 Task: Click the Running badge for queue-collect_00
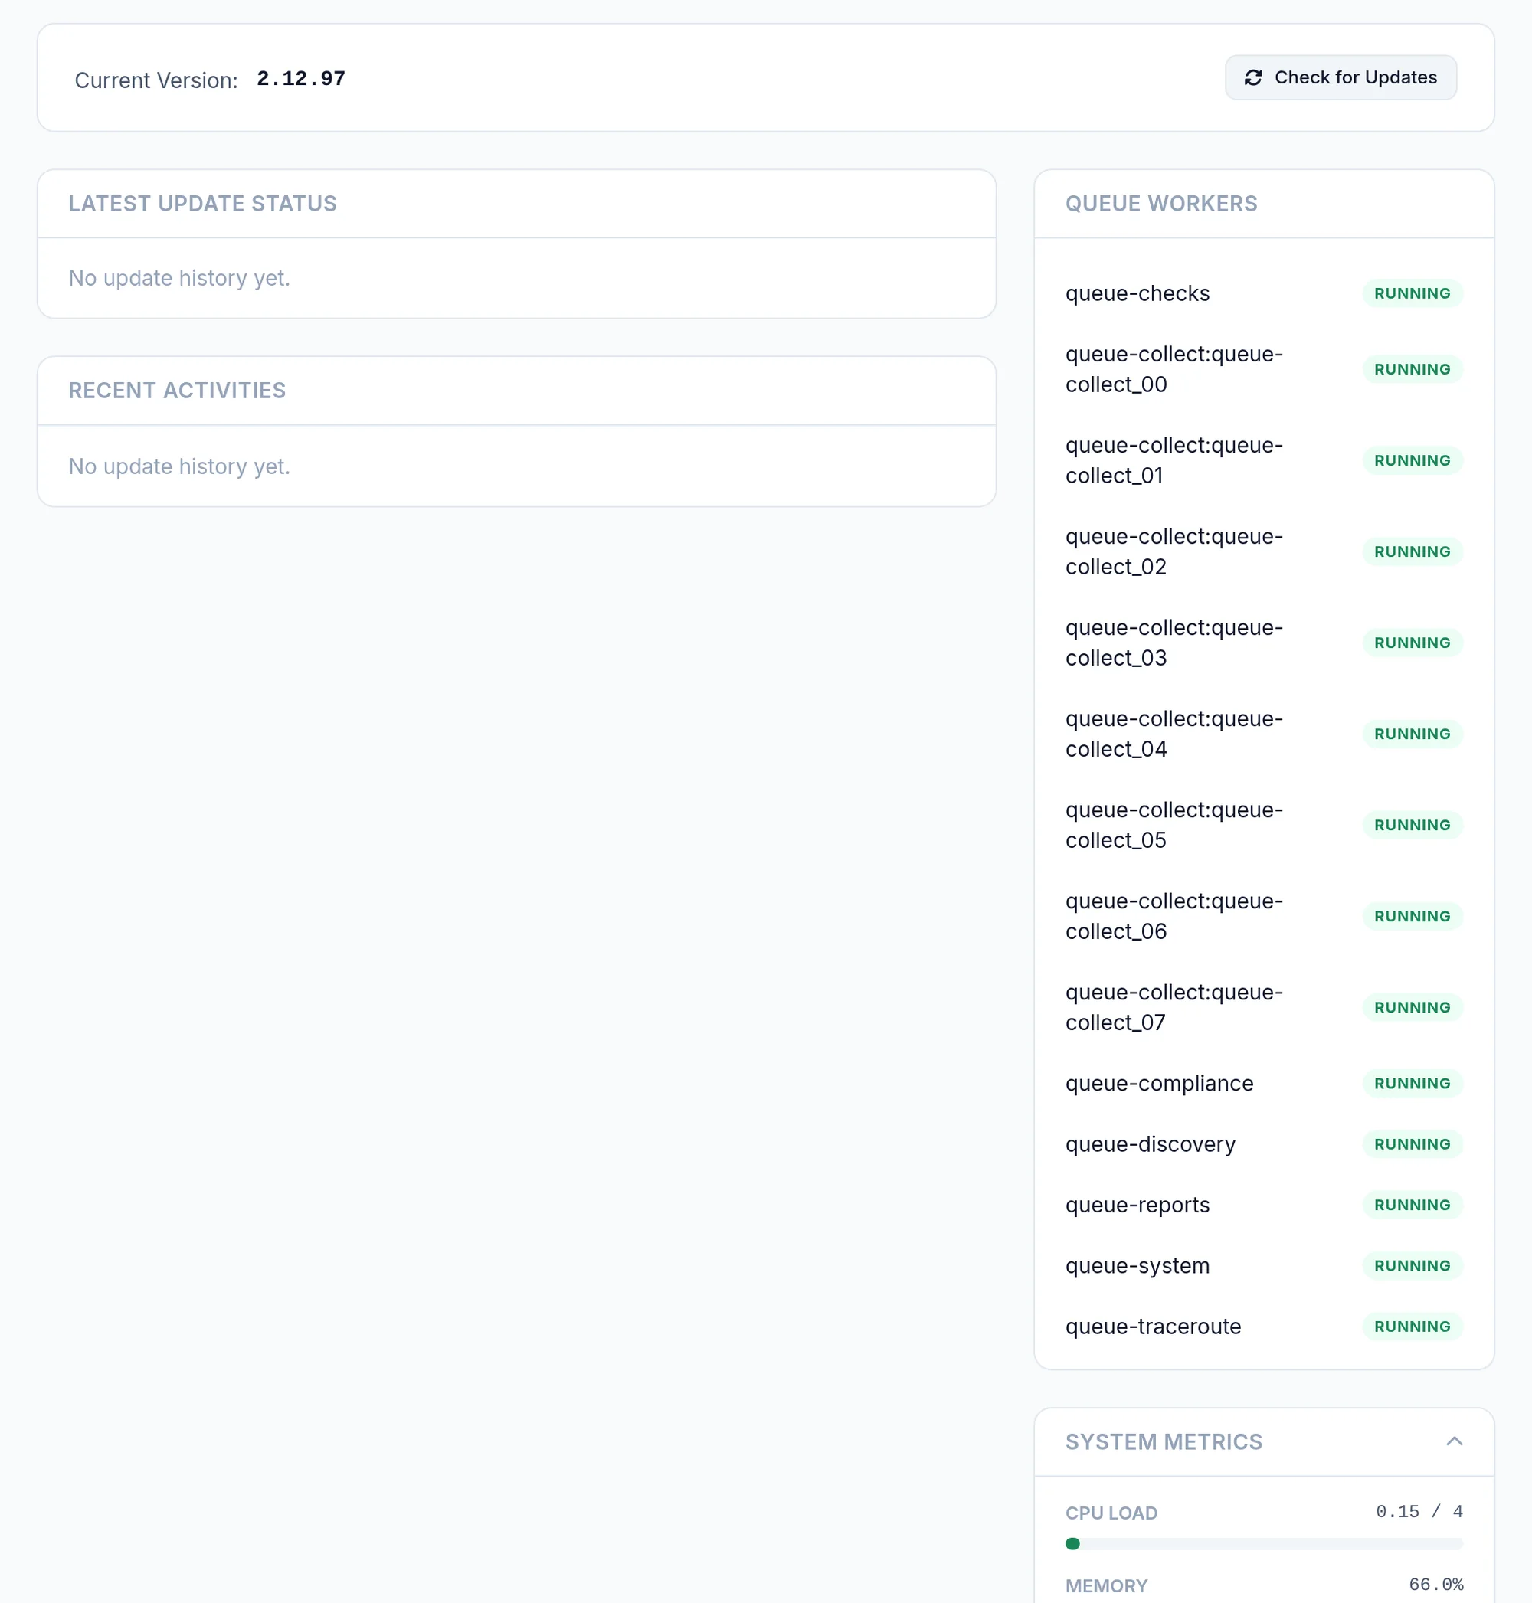click(1412, 369)
